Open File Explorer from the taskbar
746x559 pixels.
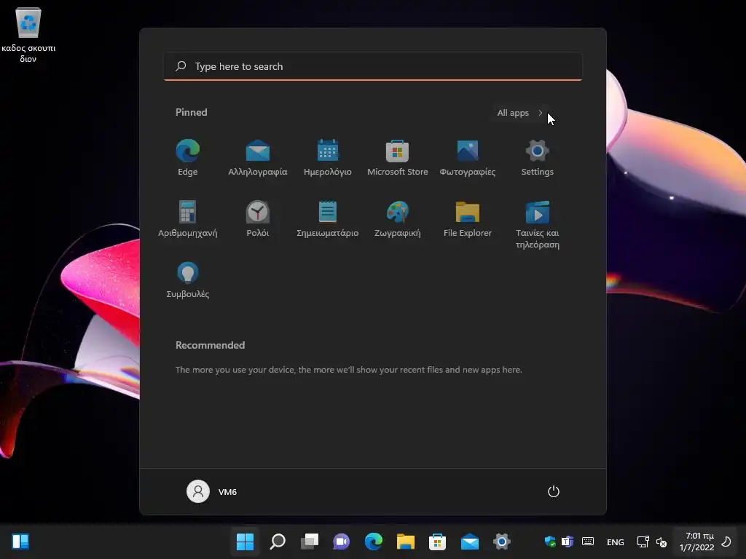405,542
